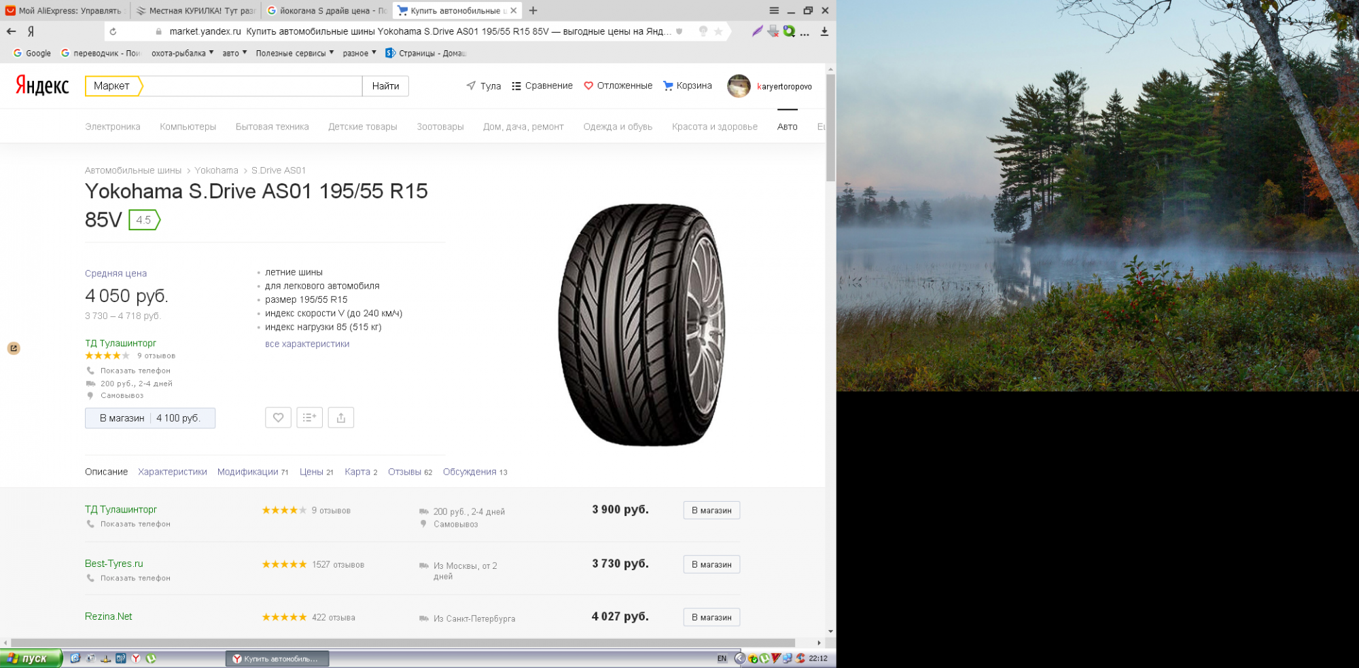
Task: Open the Авто category
Action: [x=788, y=126]
